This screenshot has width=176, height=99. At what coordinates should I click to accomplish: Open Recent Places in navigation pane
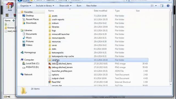pyautogui.click(x=32, y=19)
